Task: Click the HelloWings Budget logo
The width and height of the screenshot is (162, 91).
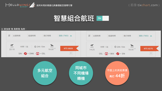Action: (20, 5)
